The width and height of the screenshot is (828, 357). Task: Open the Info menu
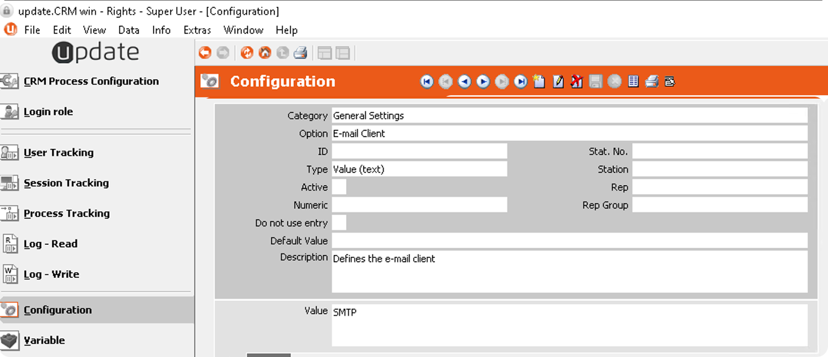tap(161, 30)
